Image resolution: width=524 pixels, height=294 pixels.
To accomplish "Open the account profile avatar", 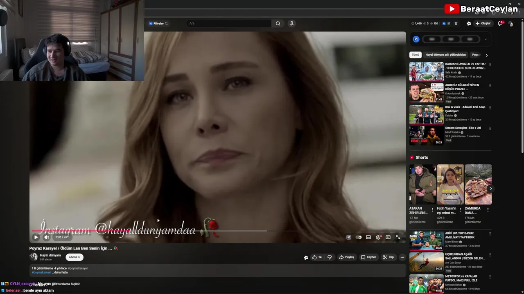I will [x=511, y=24].
